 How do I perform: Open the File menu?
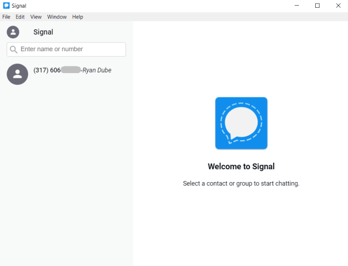coord(6,17)
